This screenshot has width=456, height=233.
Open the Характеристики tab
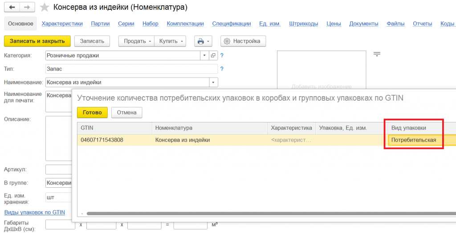click(x=62, y=24)
